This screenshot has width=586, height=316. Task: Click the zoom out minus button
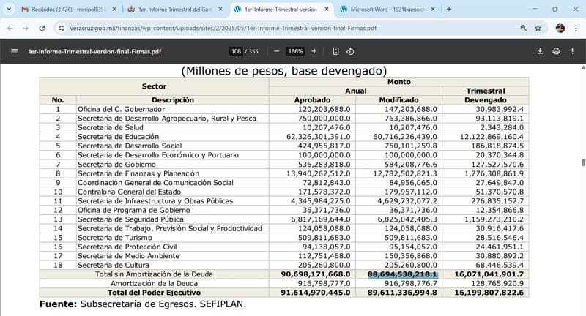276,51
